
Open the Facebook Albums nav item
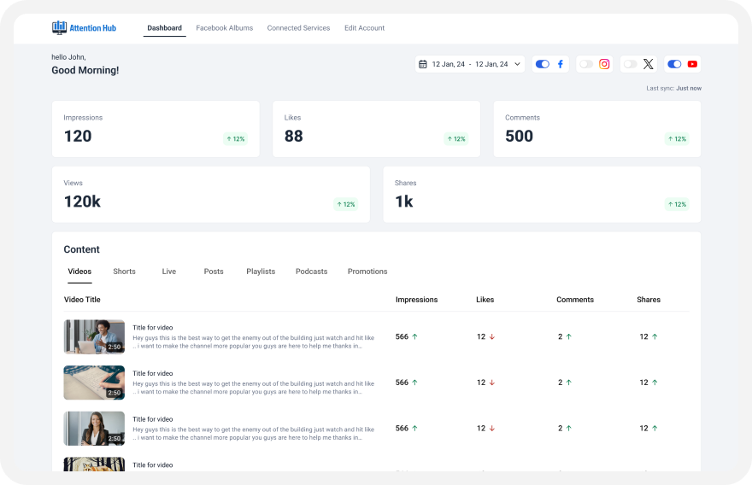[224, 28]
